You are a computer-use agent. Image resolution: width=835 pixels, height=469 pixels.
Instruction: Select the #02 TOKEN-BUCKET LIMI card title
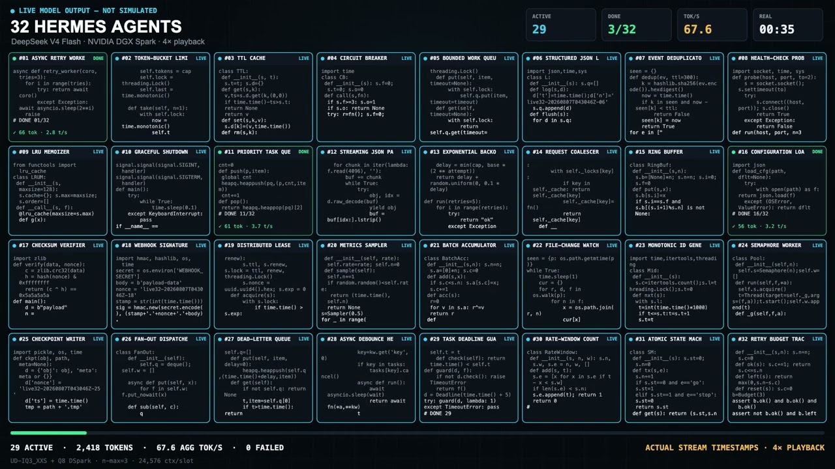click(155, 58)
